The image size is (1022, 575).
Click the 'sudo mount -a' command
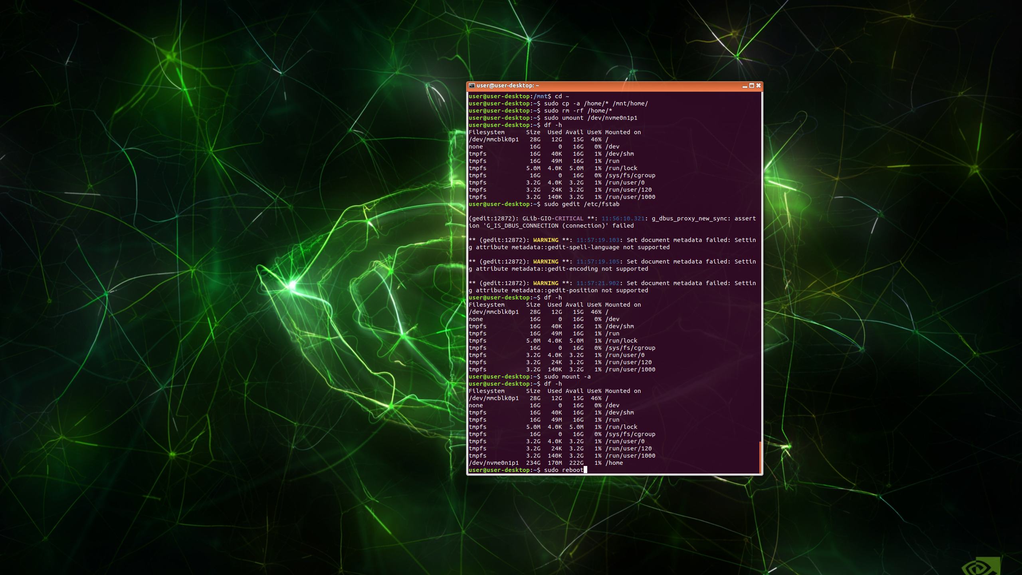click(x=567, y=377)
